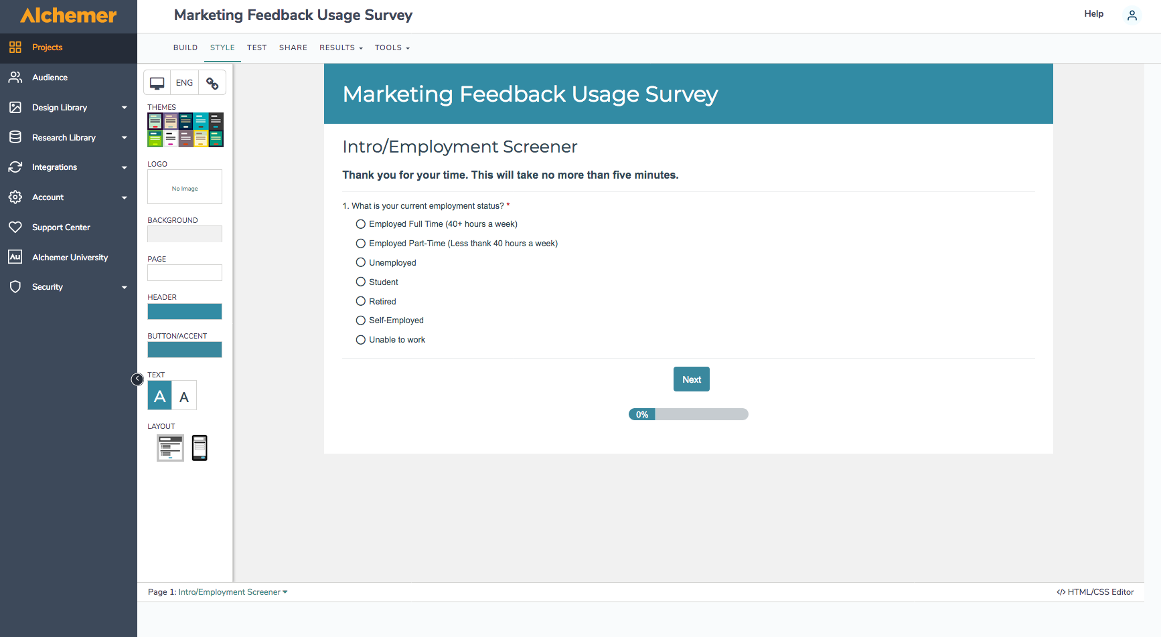Screen dimensions: 1161x637
Task: Select the desktop layout page icon
Action: coord(170,448)
